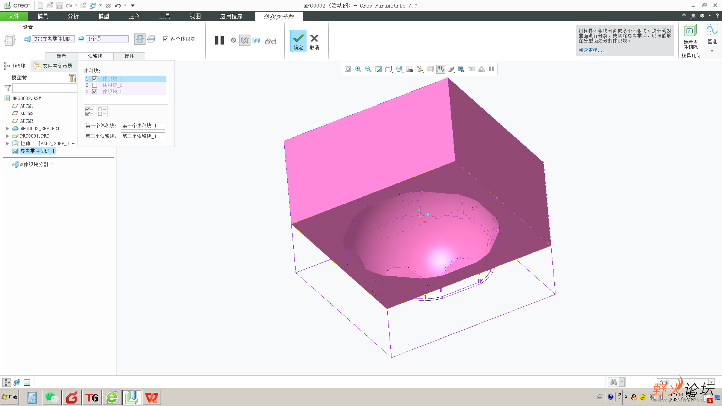Click the view manager camera icon

click(x=410, y=69)
